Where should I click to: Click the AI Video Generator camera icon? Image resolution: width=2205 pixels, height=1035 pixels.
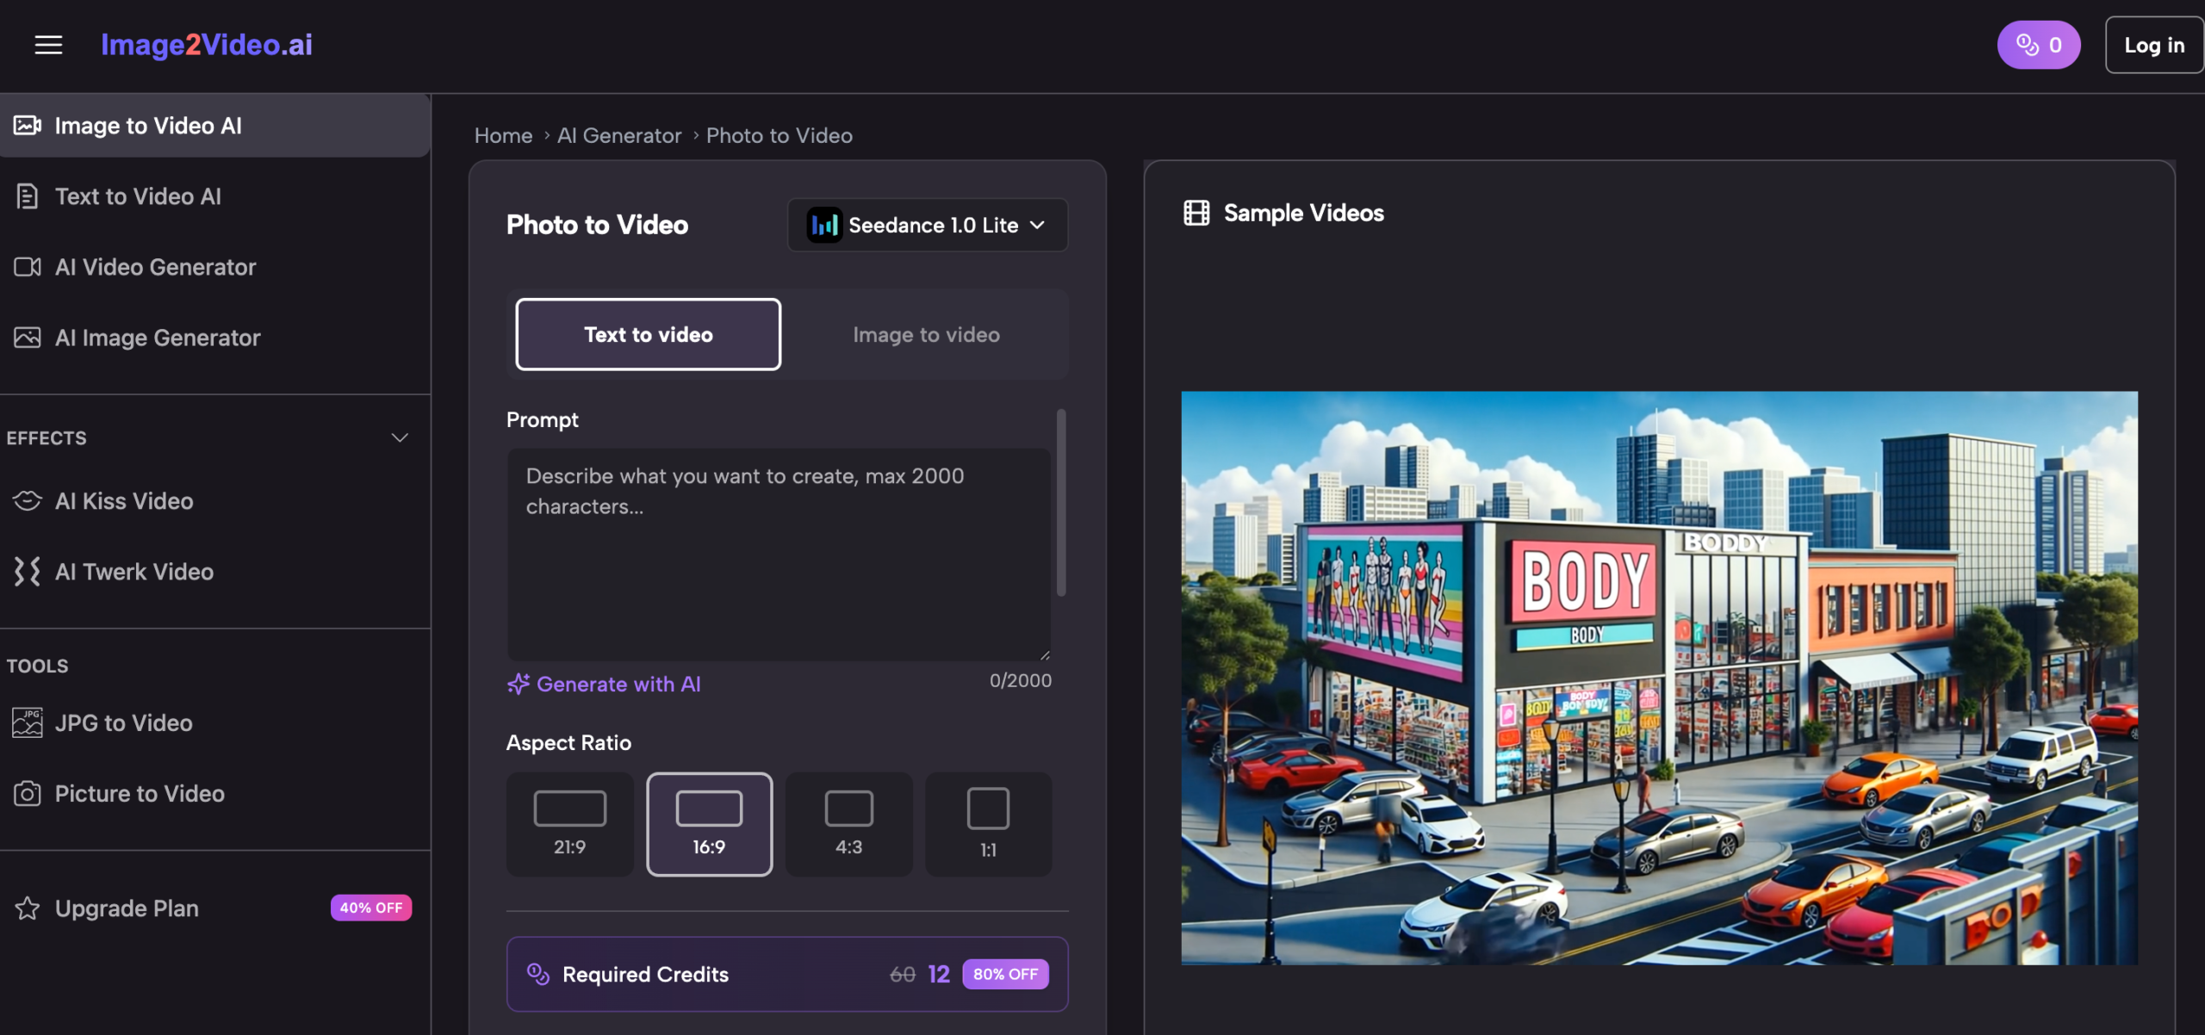click(27, 267)
